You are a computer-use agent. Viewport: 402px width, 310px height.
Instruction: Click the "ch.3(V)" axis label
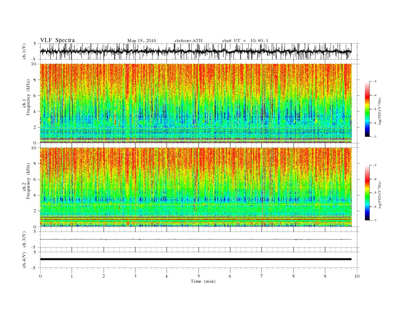click(24, 240)
